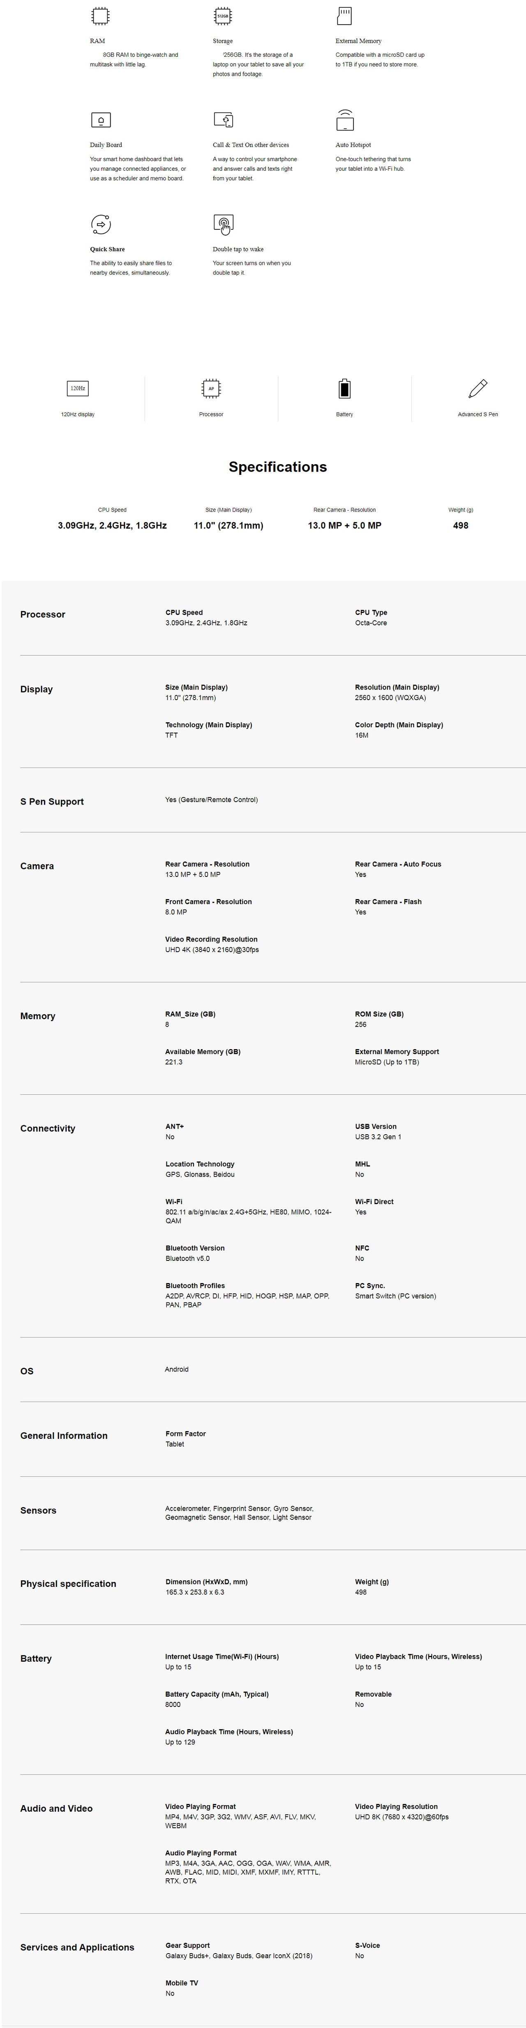Click the Double tap to wake icon

(224, 224)
